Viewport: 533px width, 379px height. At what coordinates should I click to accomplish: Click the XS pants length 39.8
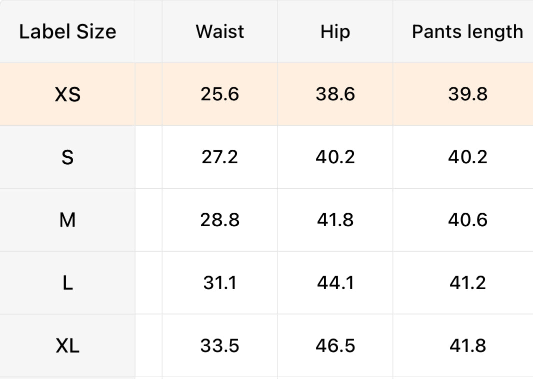pos(467,94)
